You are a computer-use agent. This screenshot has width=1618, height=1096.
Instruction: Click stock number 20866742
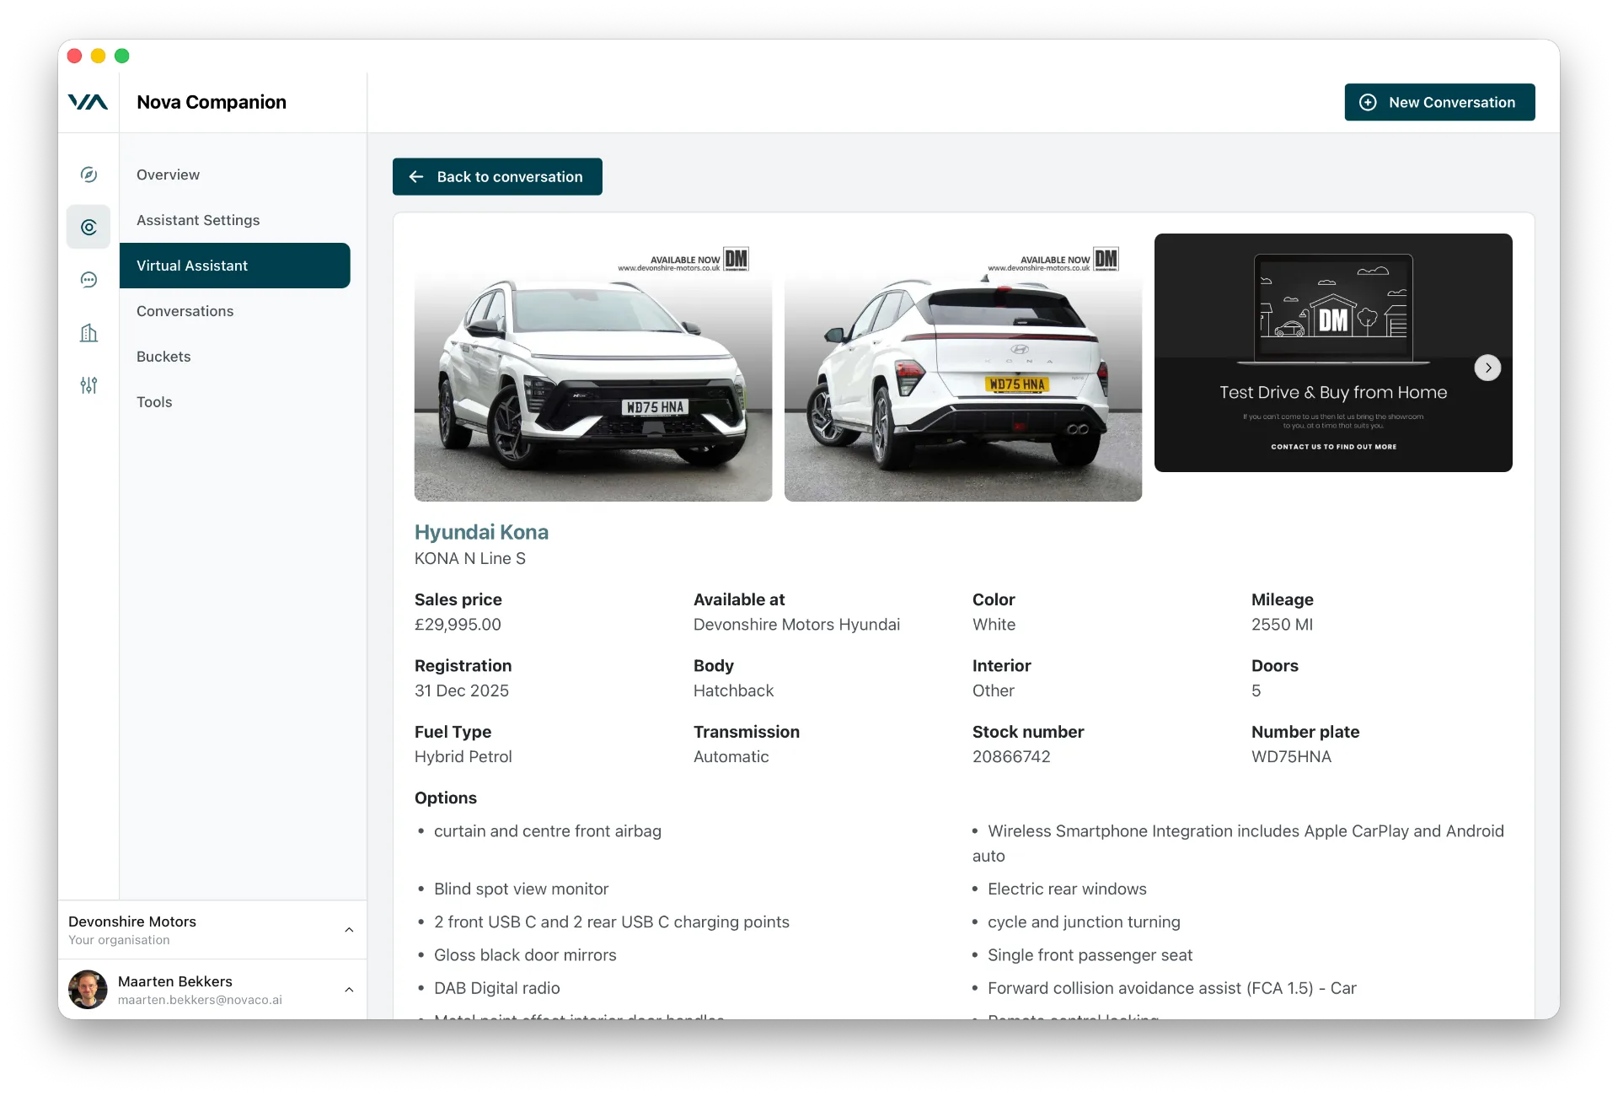(x=1011, y=757)
